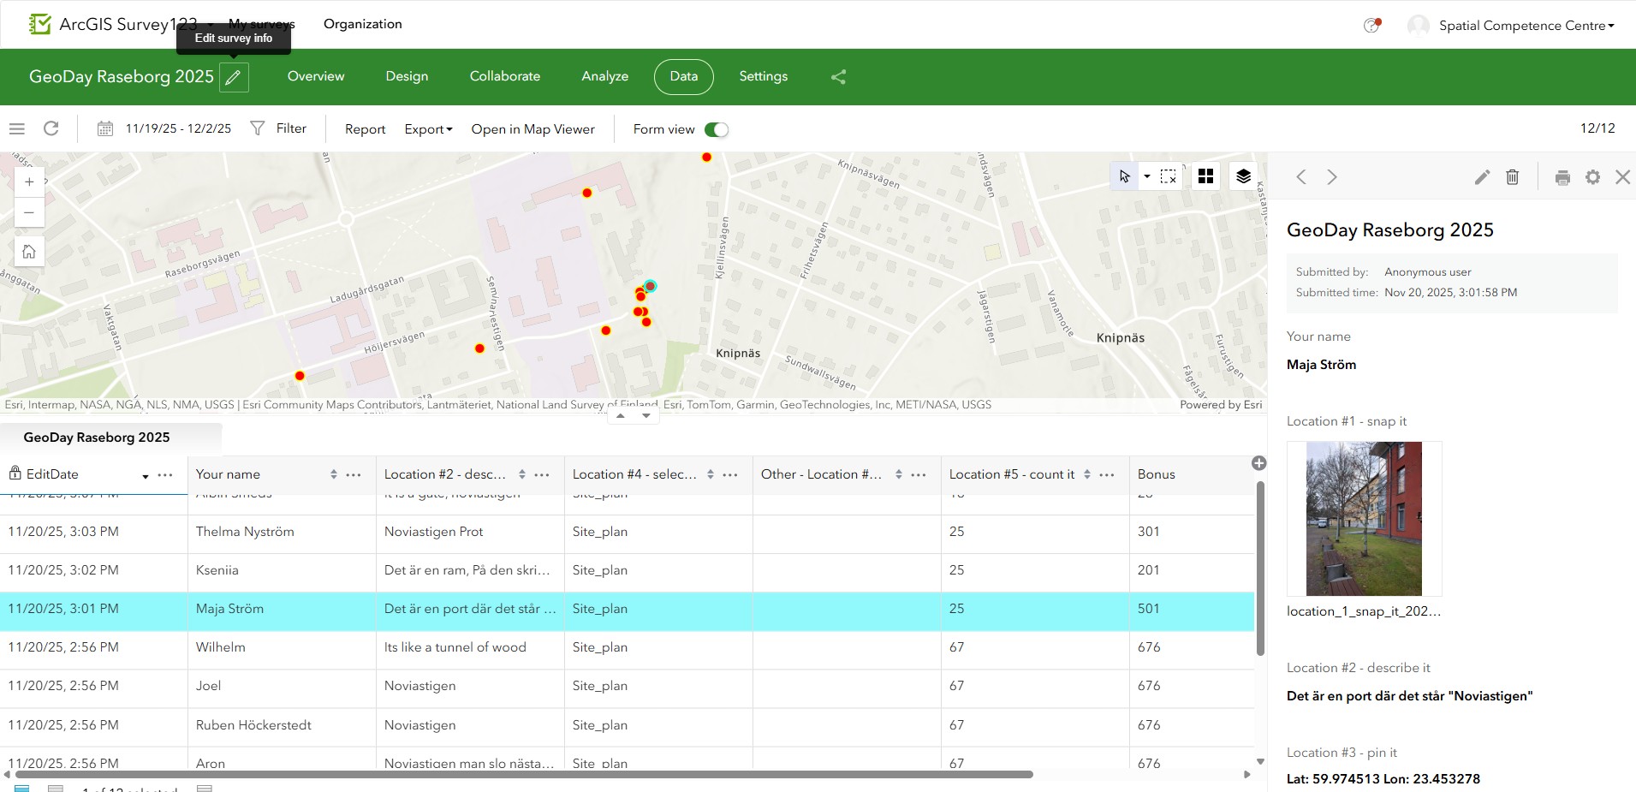
Task: Toggle the hamburger side panel button
Action: click(x=16, y=128)
